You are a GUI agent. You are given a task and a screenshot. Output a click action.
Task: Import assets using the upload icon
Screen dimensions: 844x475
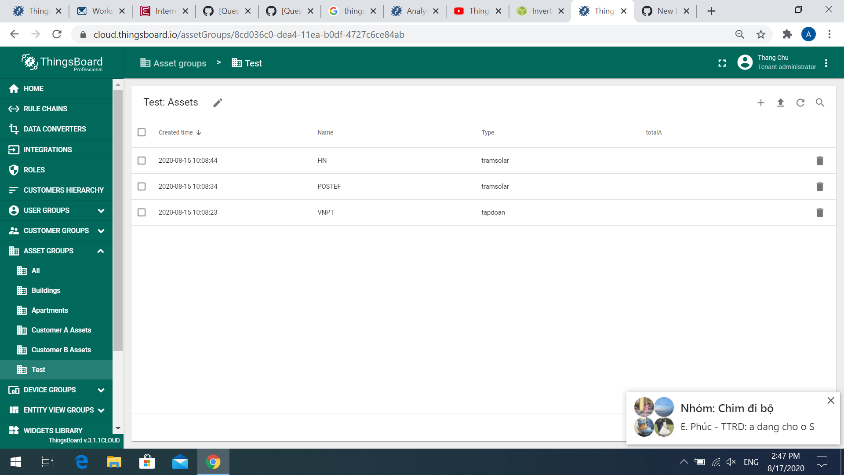(x=781, y=102)
